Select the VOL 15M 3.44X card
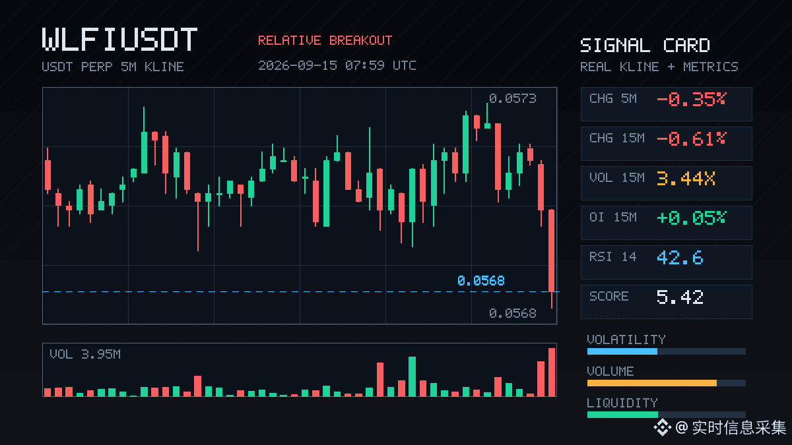 tap(666, 183)
